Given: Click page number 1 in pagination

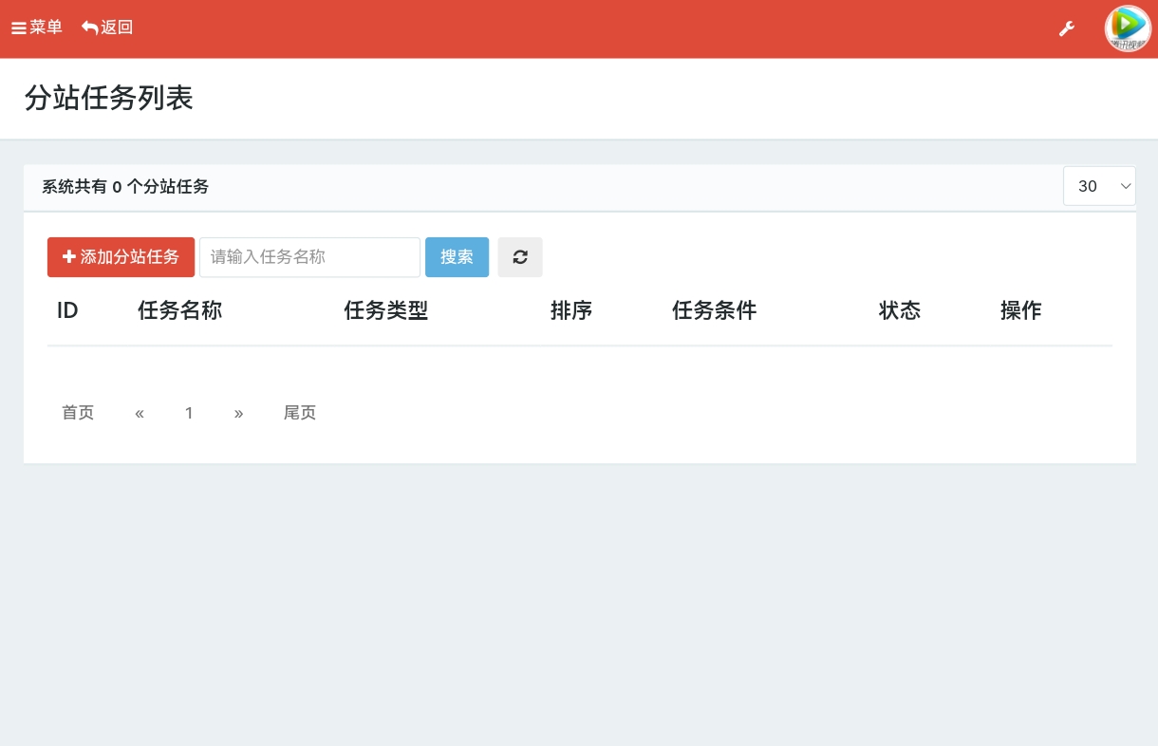Looking at the screenshot, I should (189, 412).
